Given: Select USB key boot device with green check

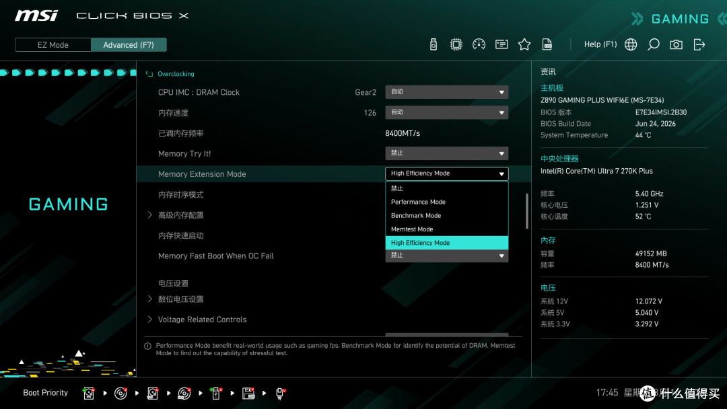Looking at the screenshot, I should tap(215, 394).
